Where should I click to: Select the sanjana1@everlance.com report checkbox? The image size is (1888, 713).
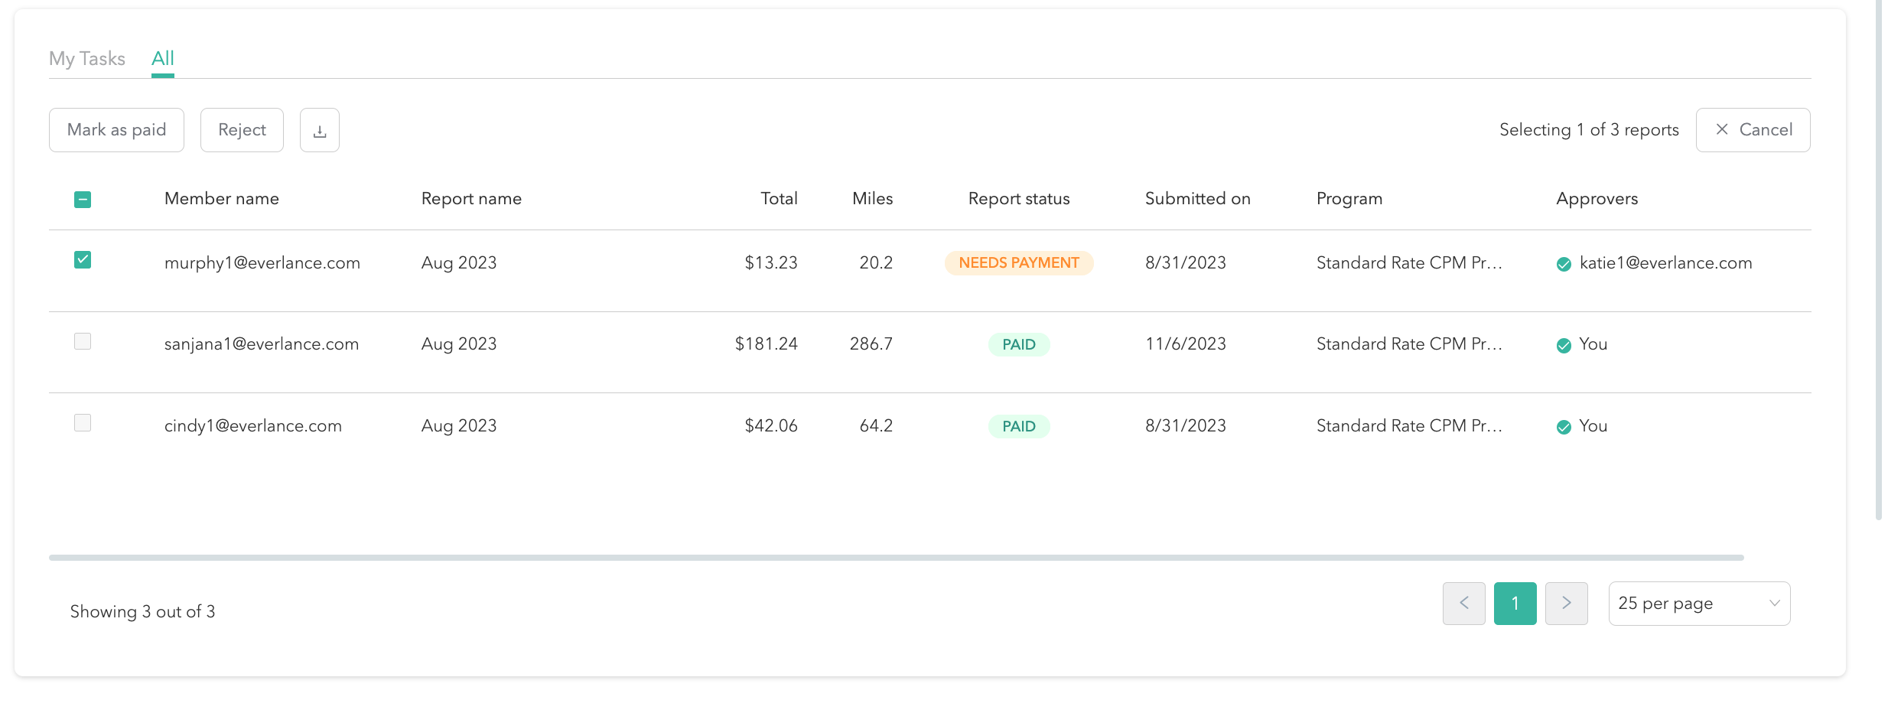point(83,341)
